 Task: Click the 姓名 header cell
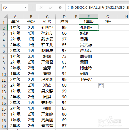point(47,22)
